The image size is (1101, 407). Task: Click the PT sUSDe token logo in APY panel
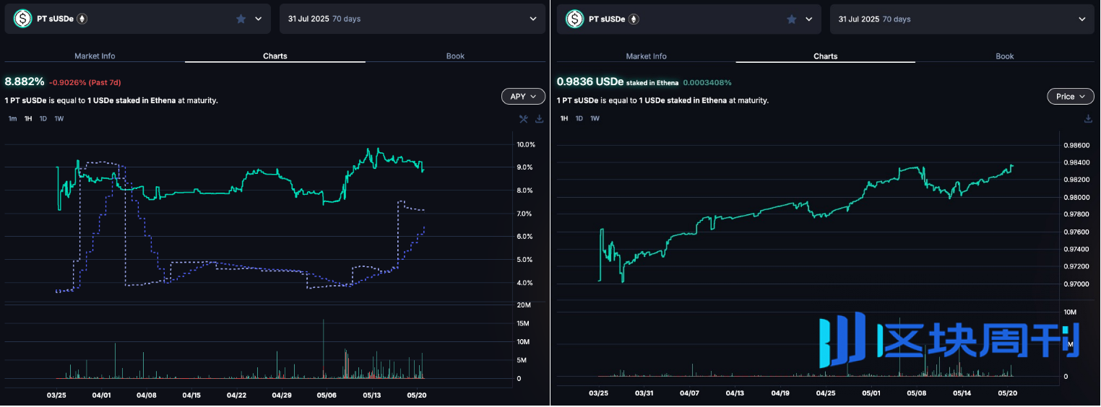point(23,19)
